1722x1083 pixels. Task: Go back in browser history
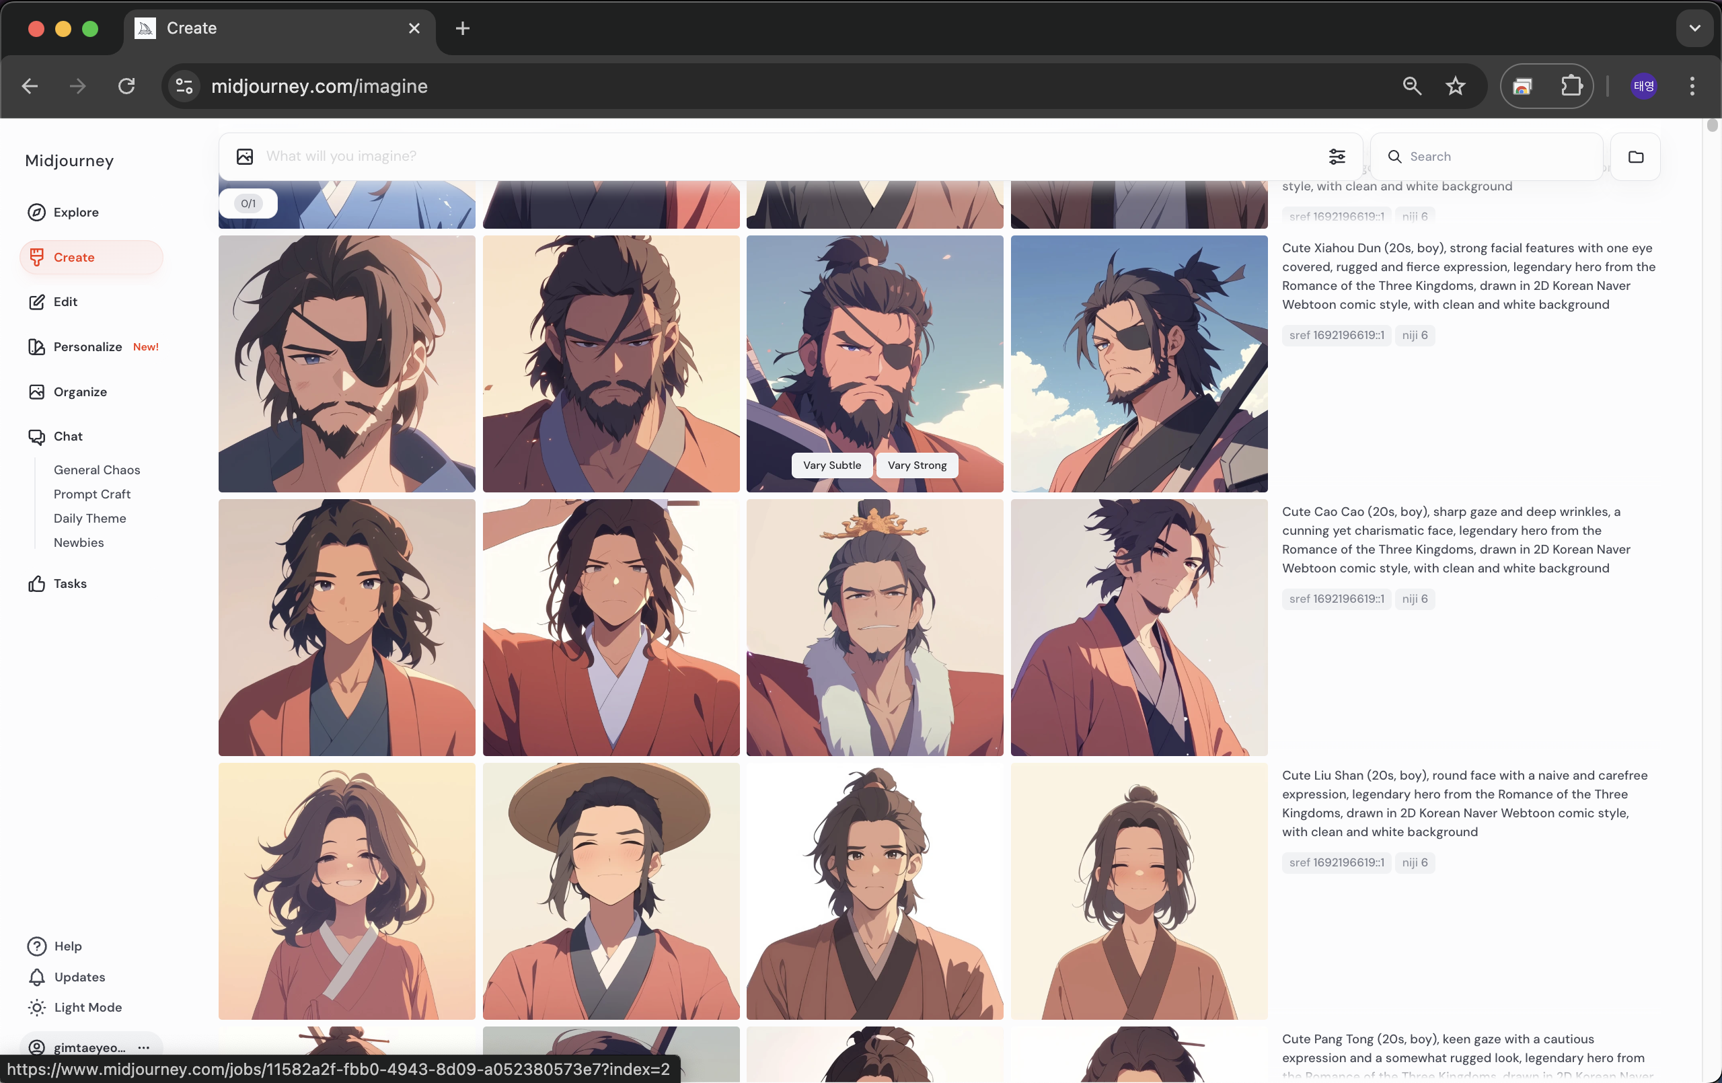coord(30,87)
